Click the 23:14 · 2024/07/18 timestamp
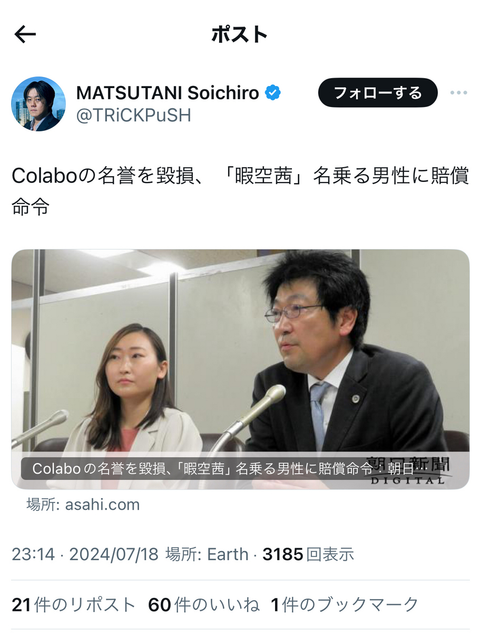 85,554
